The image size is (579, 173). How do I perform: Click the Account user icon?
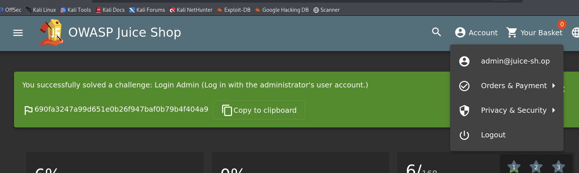coord(460,33)
